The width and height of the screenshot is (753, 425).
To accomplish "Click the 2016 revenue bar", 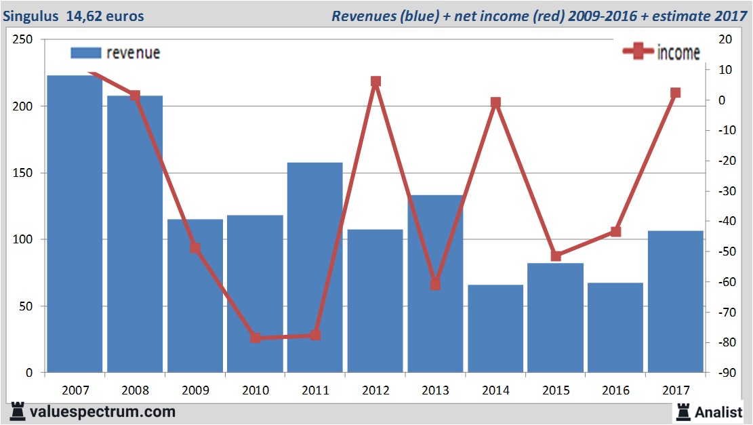I will click(x=615, y=327).
